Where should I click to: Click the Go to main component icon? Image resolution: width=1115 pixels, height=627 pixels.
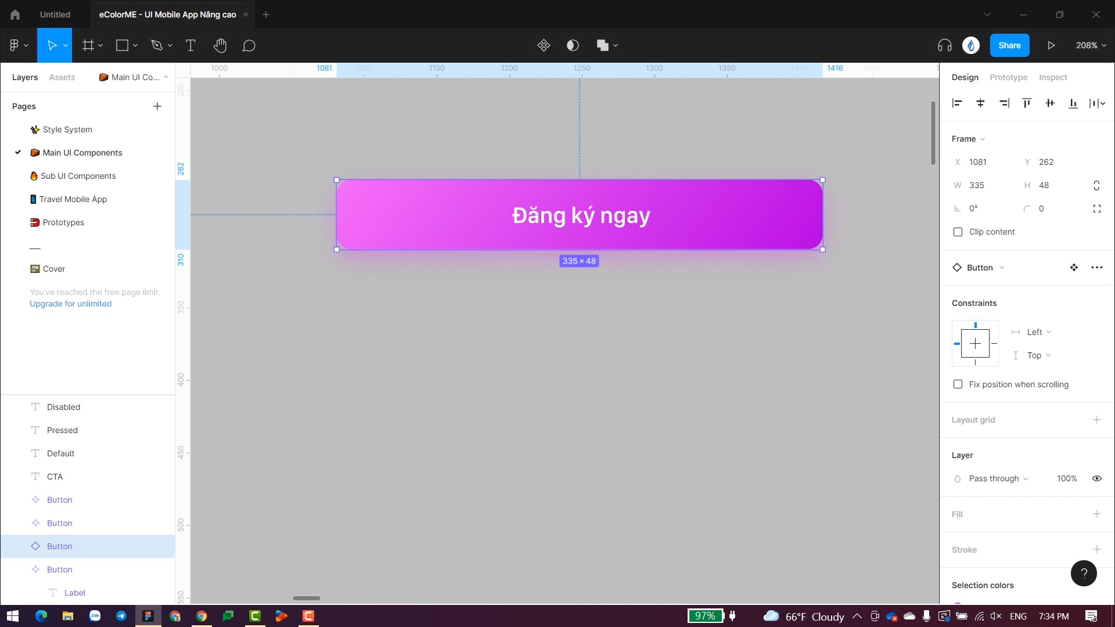pos(1074,268)
